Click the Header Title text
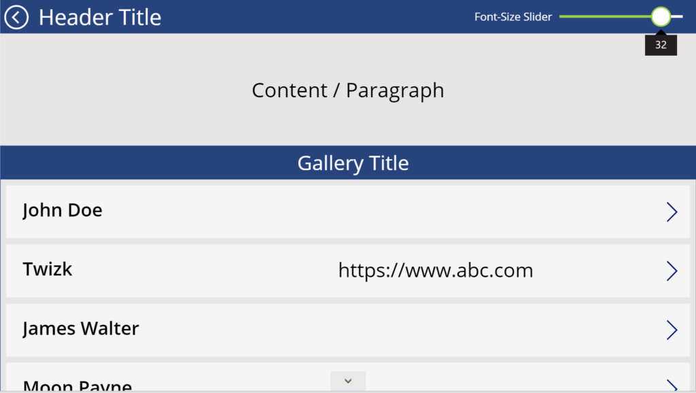 pos(100,17)
